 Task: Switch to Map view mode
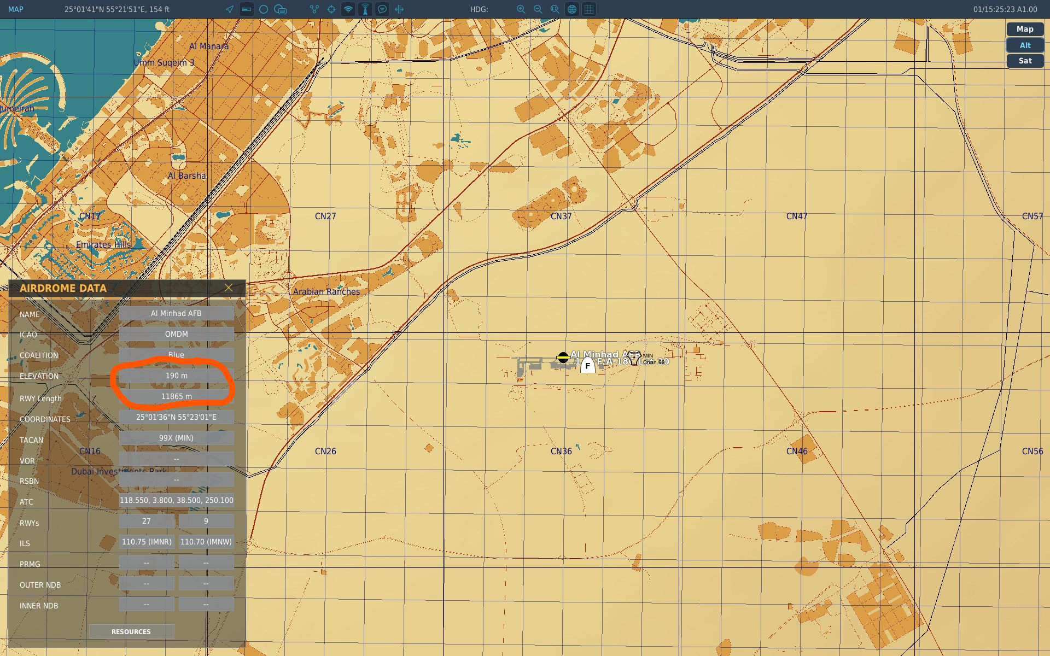[x=1025, y=30]
